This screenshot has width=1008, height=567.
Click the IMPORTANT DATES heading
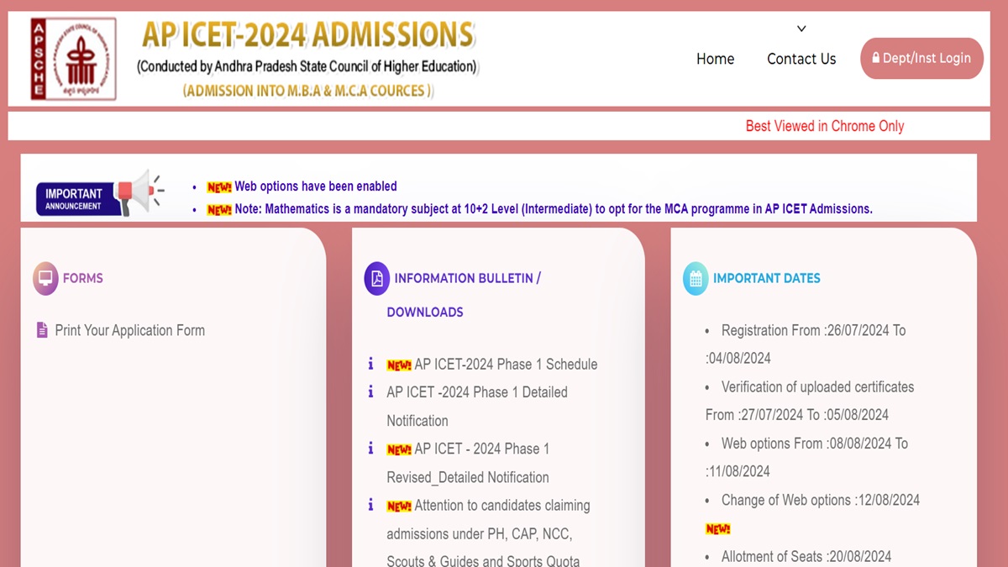(767, 278)
